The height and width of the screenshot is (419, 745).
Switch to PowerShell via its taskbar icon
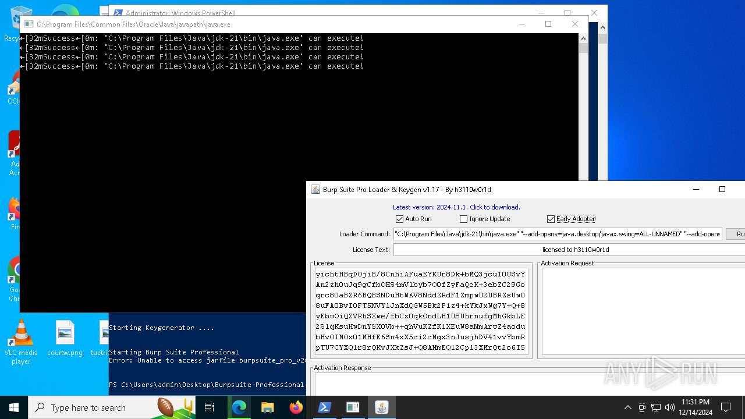[x=324, y=407]
